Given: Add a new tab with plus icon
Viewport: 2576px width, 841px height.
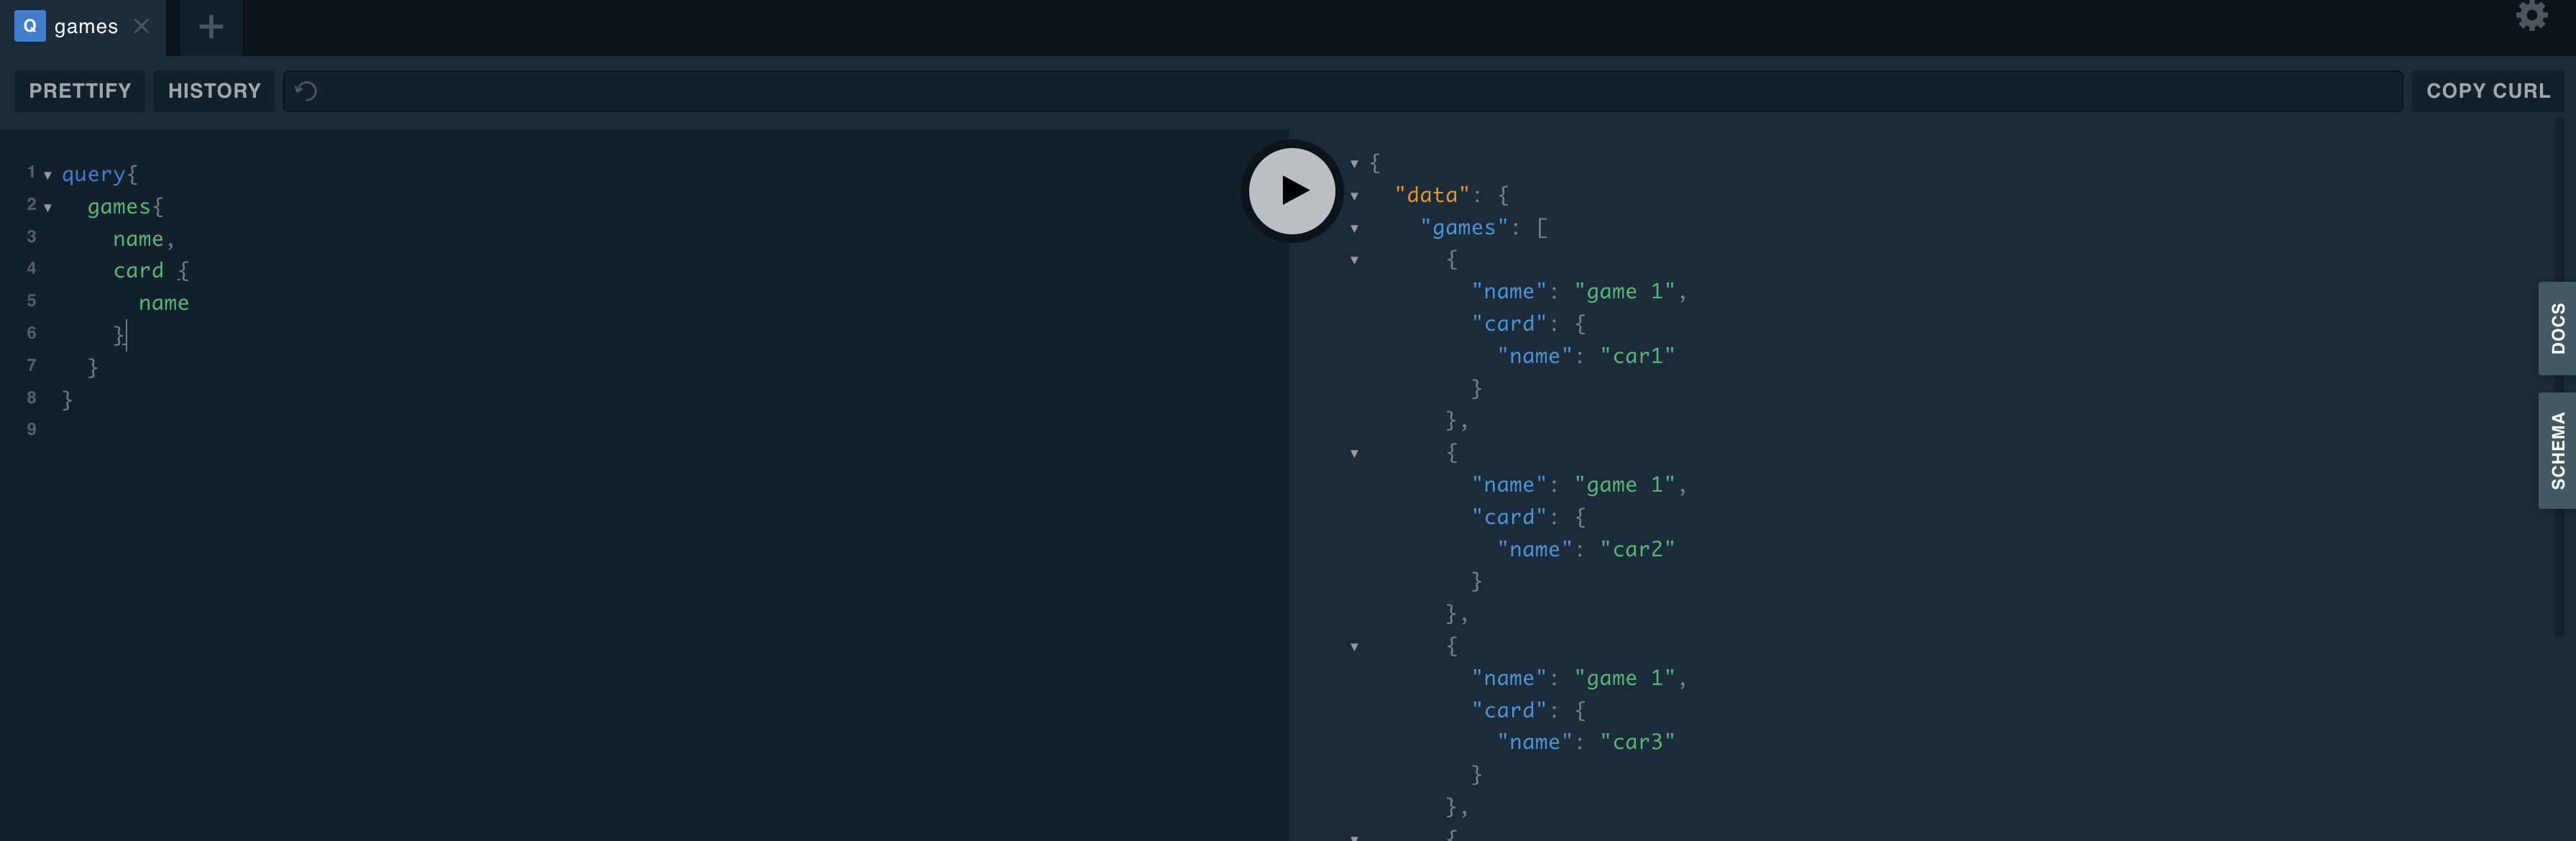Looking at the screenshot, I should coord(211,27).
